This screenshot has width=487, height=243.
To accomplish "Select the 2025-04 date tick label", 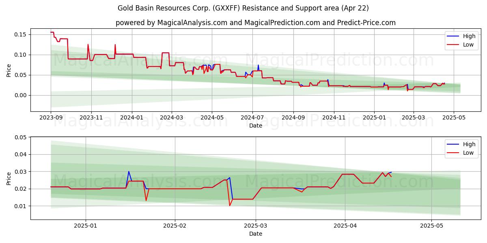I will tap(345, 226).
